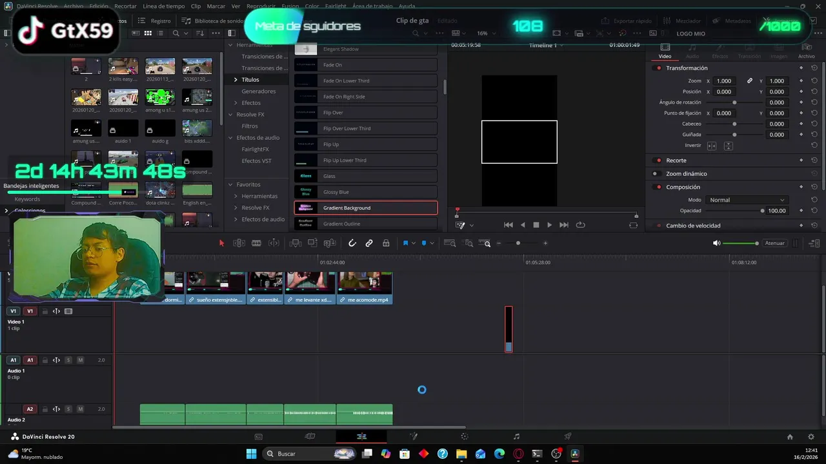Expand Herramientas under Favoritos
The height and width of the screenshot is (464, 826).
236,196
